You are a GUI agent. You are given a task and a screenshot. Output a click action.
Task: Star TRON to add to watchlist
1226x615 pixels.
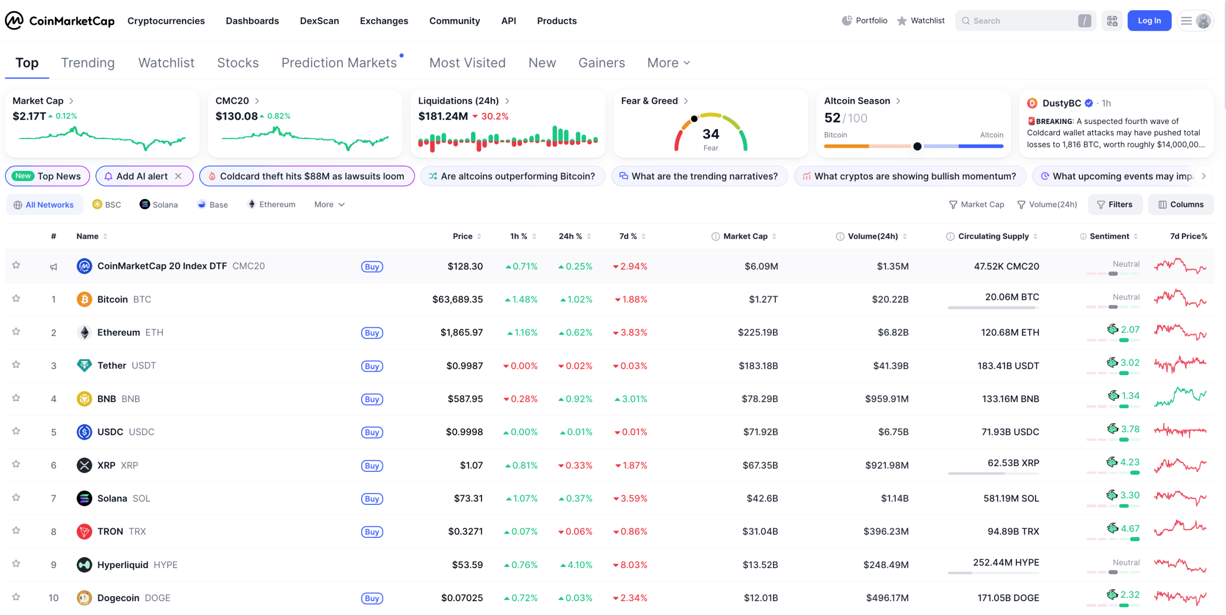[x=16, y=530]
